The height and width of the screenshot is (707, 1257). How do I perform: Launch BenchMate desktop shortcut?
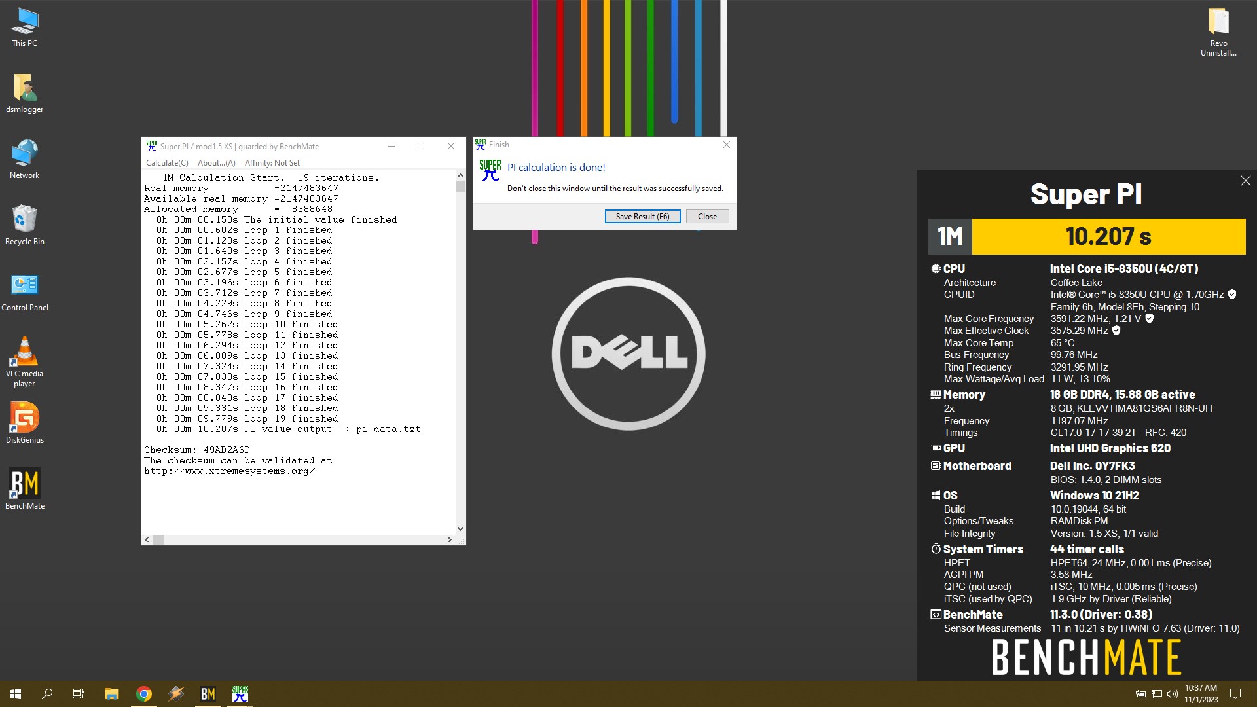pyautogui.click(x=25, y=490)
